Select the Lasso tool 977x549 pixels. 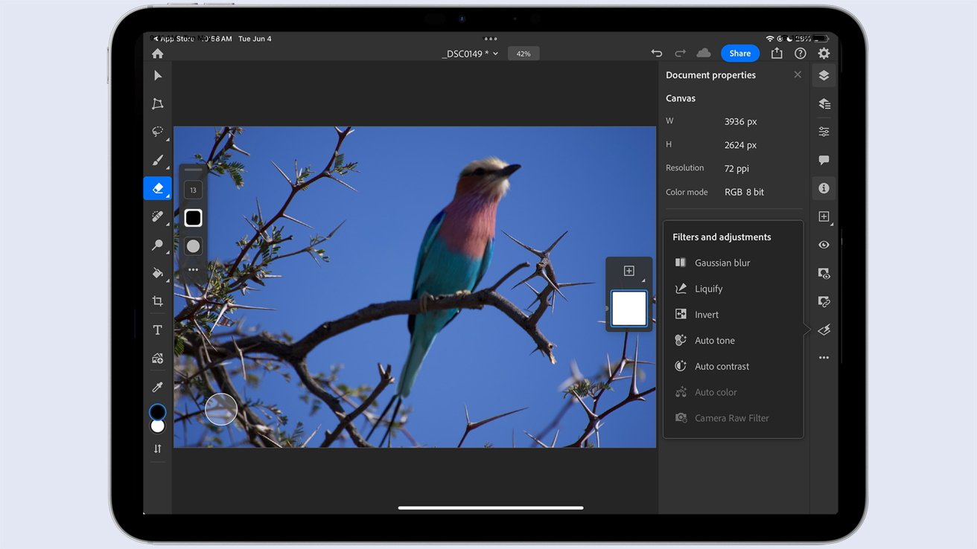click(157, 132)
